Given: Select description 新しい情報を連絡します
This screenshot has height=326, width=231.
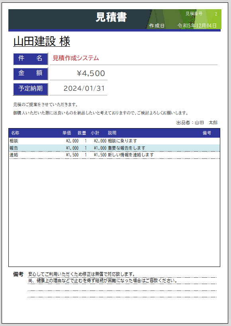Looking at the screenshot, I should pyautogui.click(x=131, y=155).
